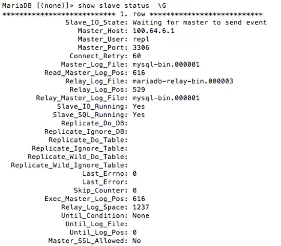281x246 pixels.
Task: Click the Replicate_Wild_Ignore_Table label
Action: pos(69,165)
